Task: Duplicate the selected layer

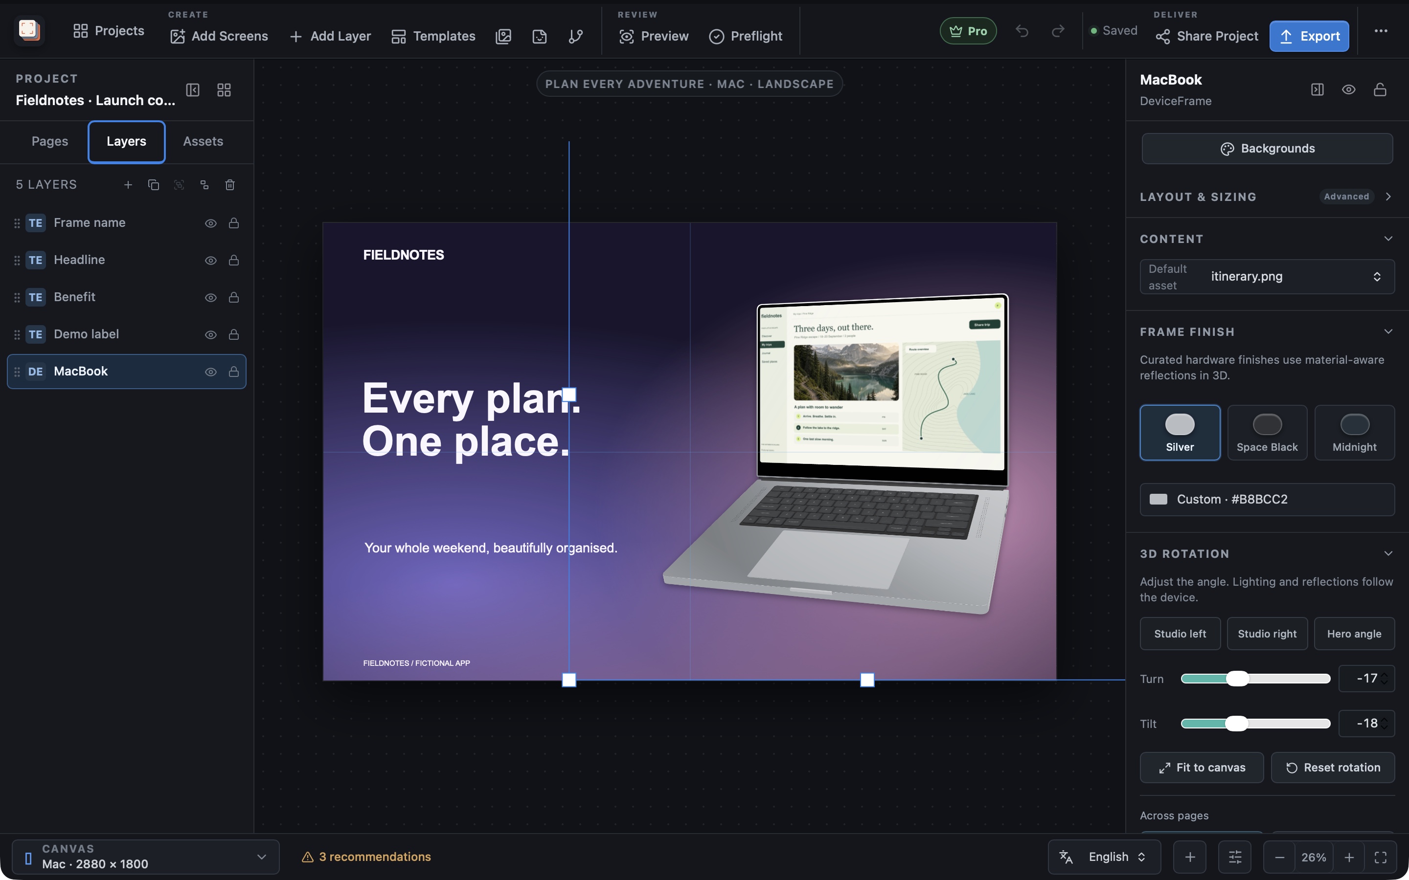Action: tap(154, 184)
